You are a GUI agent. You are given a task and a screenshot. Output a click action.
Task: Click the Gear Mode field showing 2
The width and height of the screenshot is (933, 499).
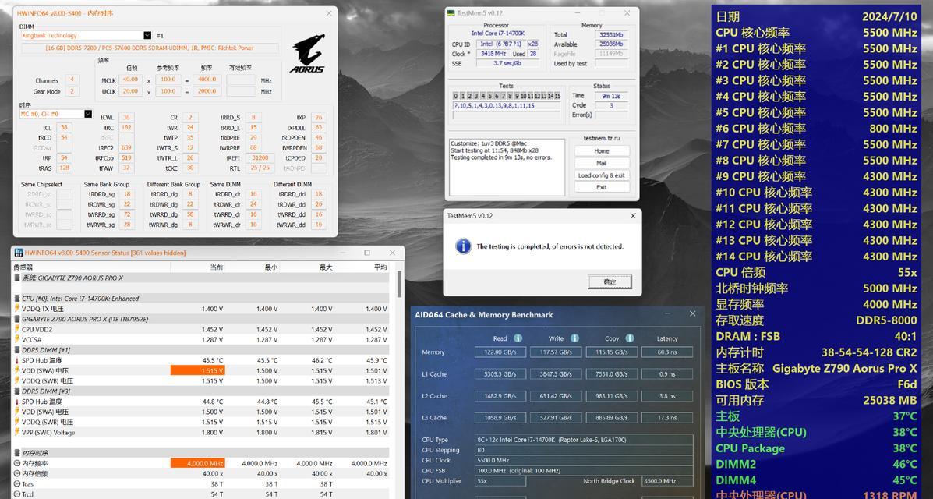click(72, 92)
